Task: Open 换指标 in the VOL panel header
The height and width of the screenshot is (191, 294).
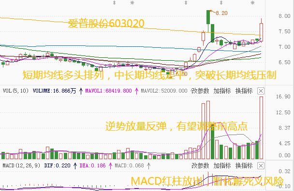Action: pos(244,91)
